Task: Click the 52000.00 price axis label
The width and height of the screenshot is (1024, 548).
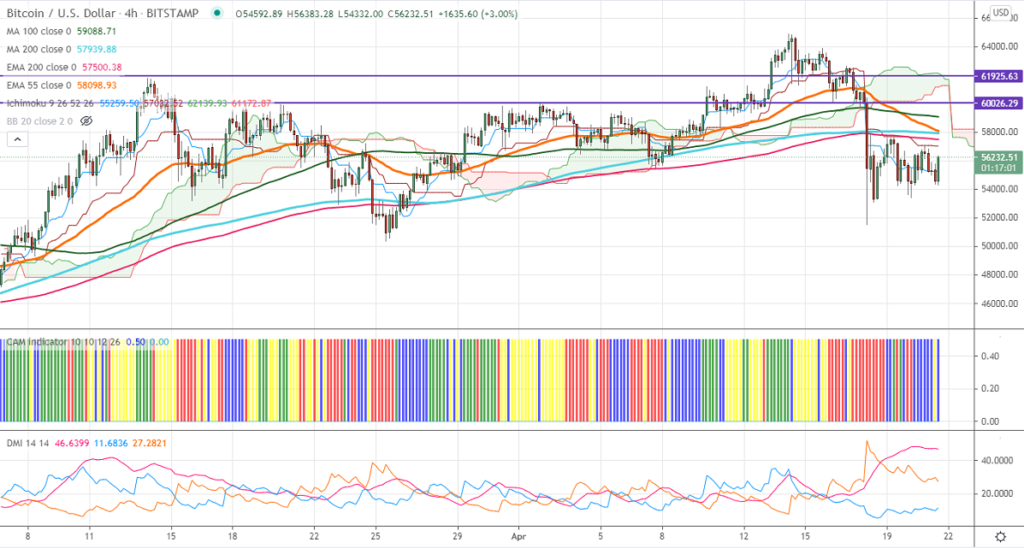Action: coord(999,217)
